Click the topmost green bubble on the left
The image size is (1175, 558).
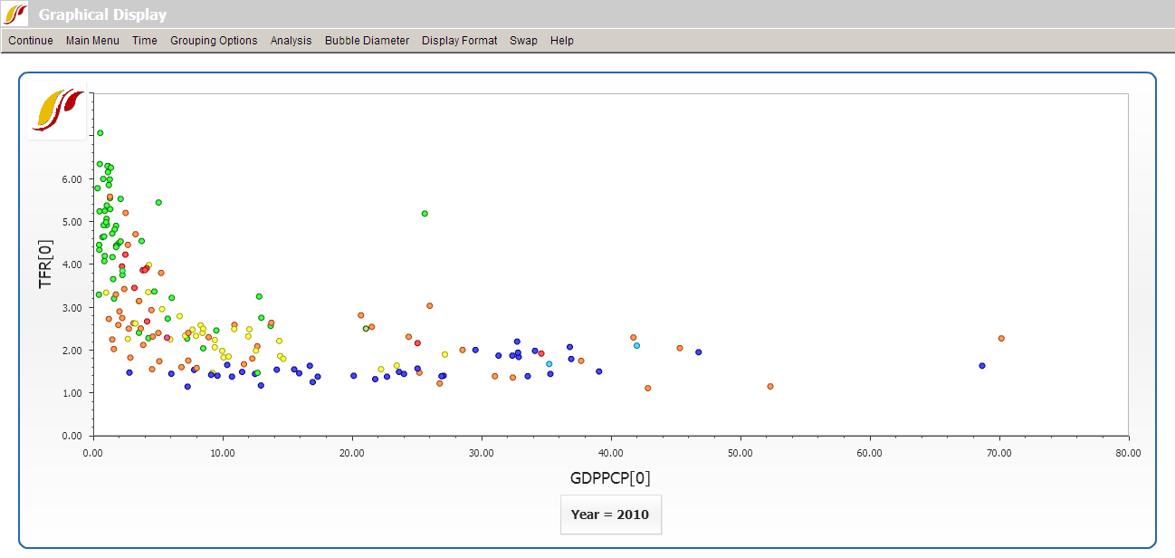coord(100,131)
